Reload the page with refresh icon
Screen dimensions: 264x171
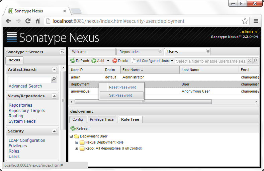tap(28, 21)
